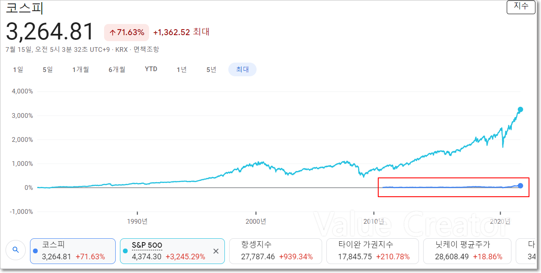The height and width of the screenshot is (273, 541).
Task: Click the cyan dot in S&P 500 chip
Action: coord(125,251)
